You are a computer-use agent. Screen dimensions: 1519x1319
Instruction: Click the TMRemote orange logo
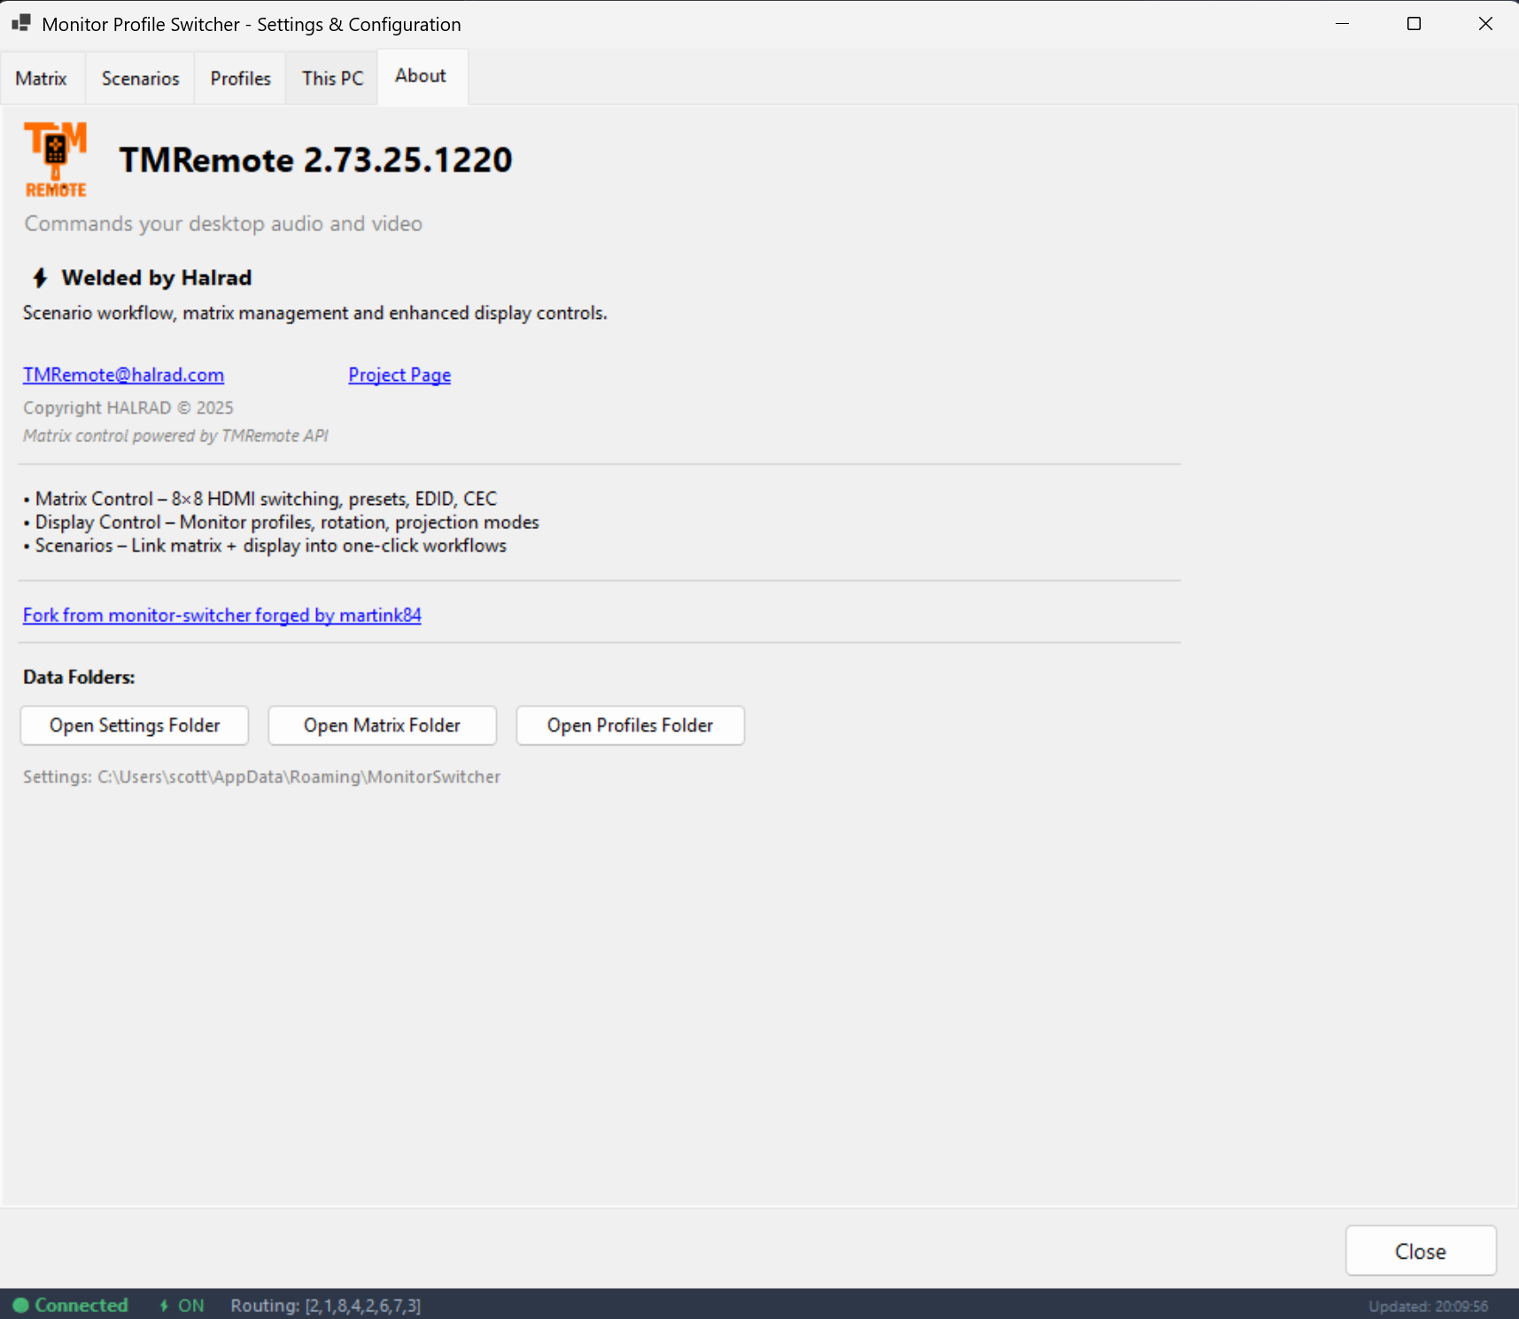[x=56, y=159]
